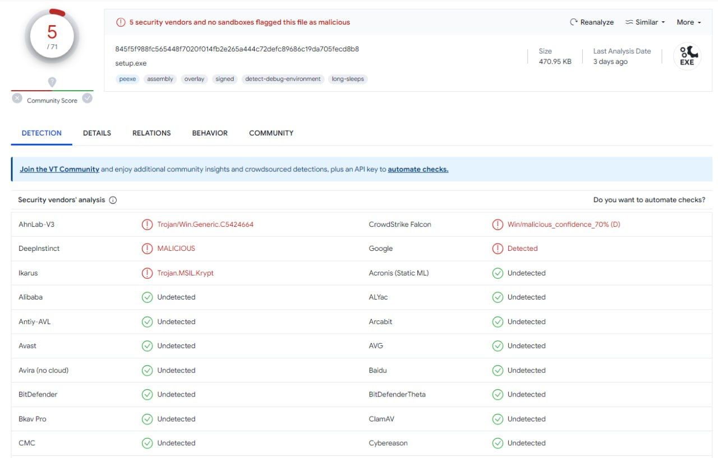This screenshot has height=458, width=718.
Task: Click the Acronis undetected checkmark icon
Action: point(498,273)
